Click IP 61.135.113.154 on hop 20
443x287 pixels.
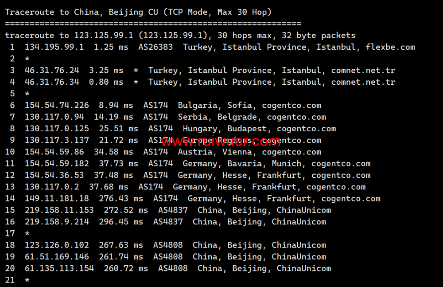pos(59,268)
